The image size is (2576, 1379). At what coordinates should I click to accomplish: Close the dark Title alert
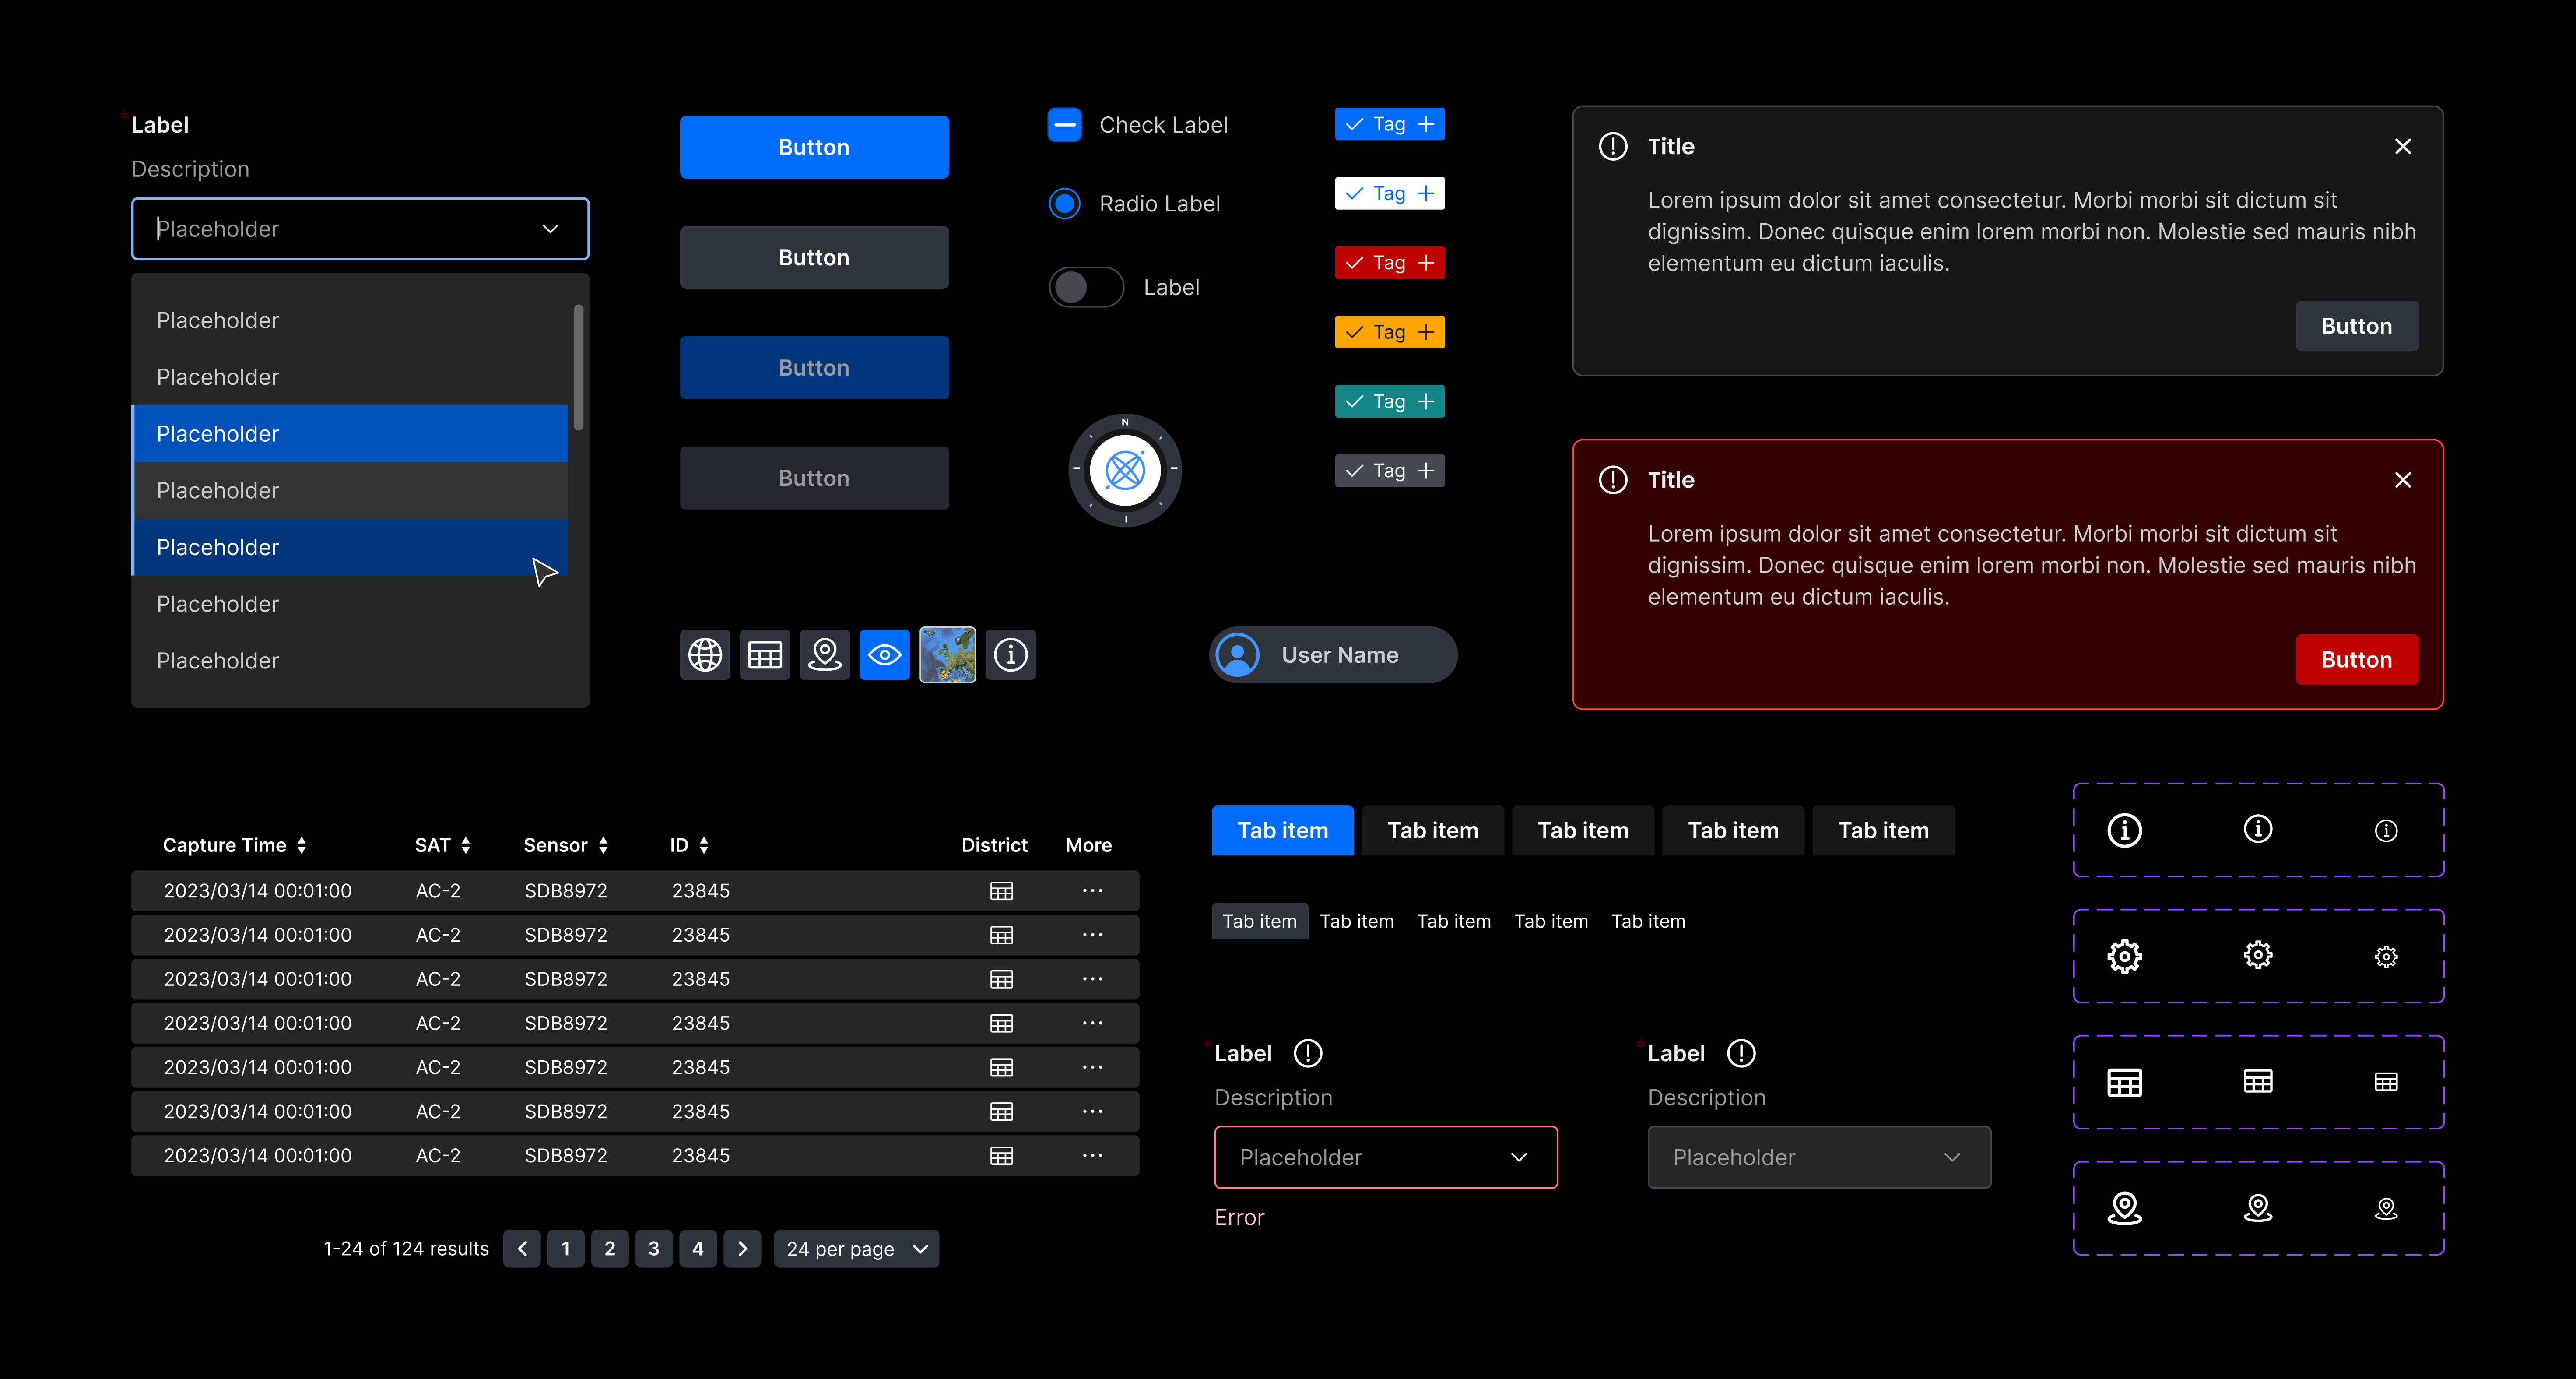coord(2403,146)
